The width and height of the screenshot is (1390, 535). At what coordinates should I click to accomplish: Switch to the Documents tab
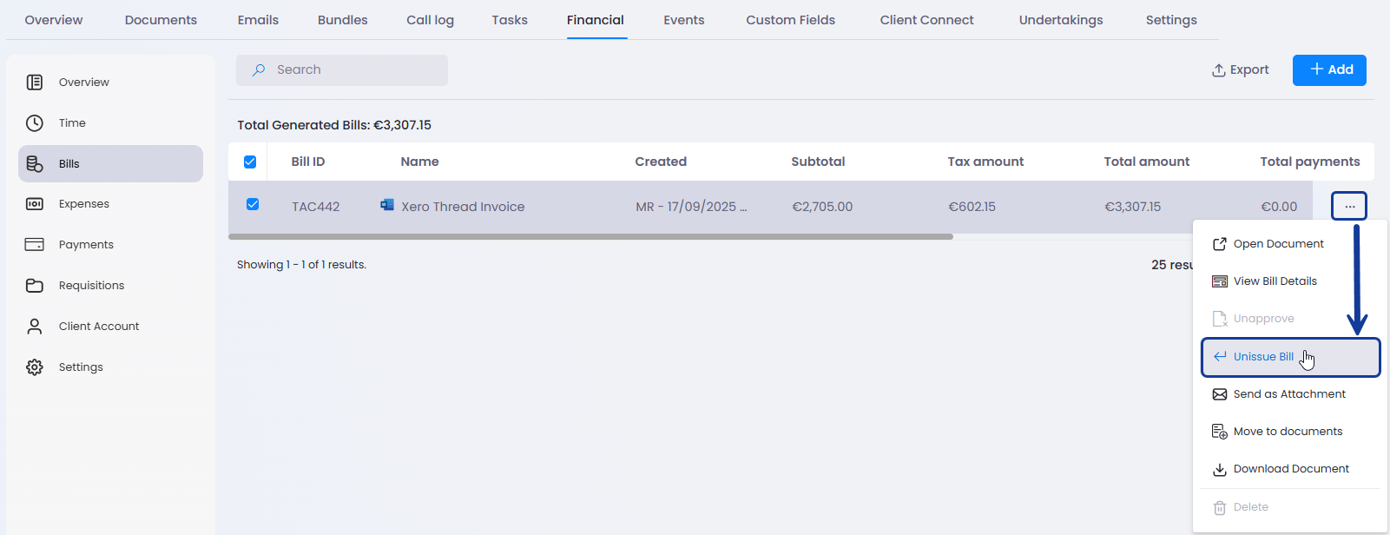click(x=161, y=20)
